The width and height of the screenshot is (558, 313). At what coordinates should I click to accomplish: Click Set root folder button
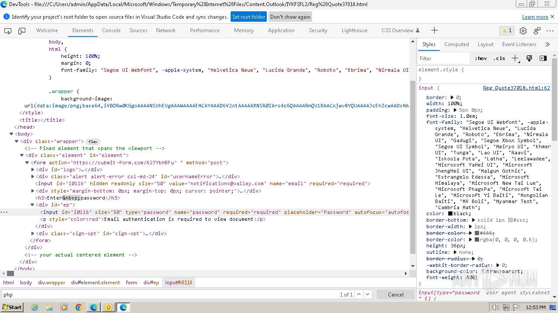248,17
